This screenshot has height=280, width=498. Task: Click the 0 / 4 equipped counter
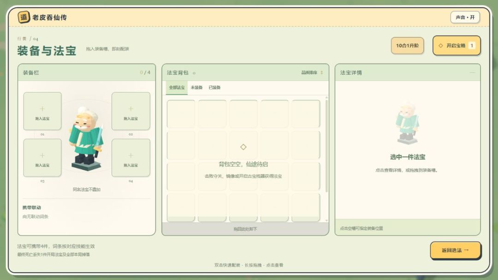pyautogui.click(x=145, y=73)
